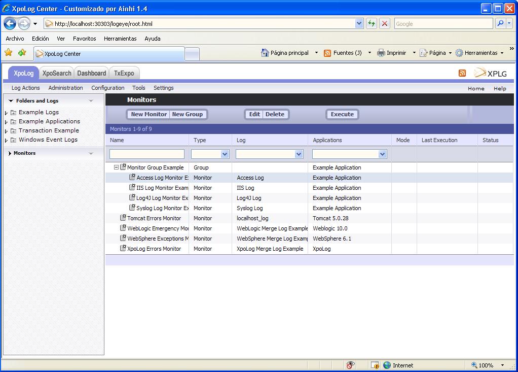Click the XPLG logo

click(490, 73)
